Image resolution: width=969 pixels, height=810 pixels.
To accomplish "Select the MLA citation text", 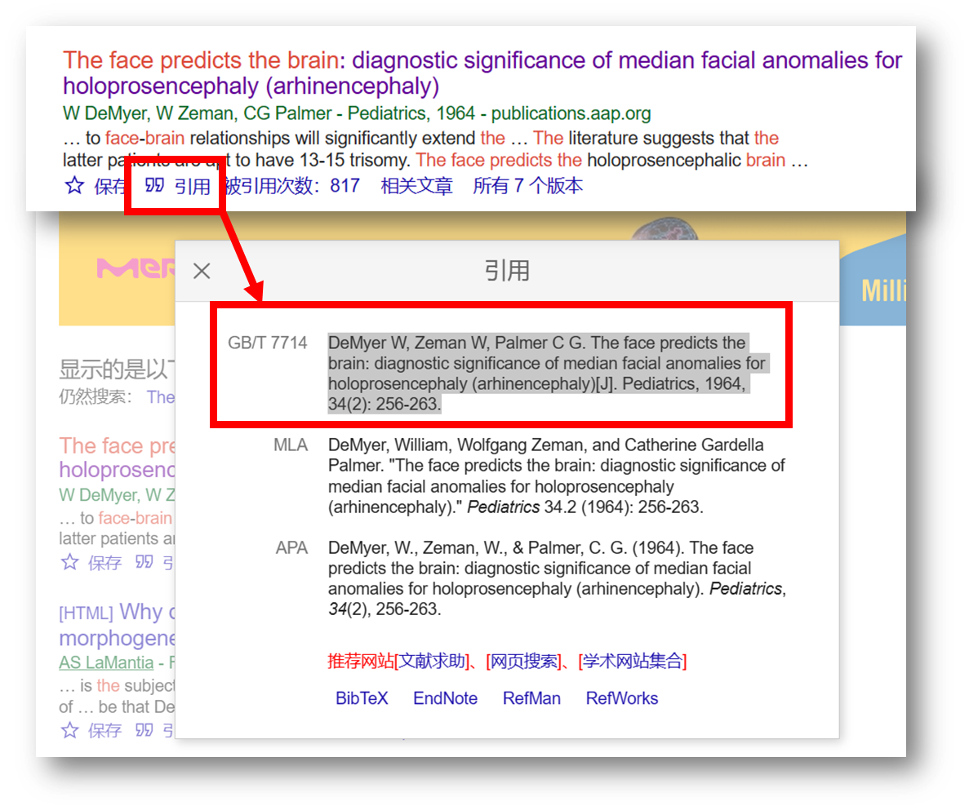I will click(556, 476).
